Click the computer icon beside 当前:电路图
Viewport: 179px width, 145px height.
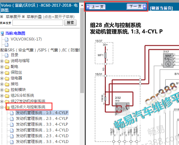(x=2, y=34)
